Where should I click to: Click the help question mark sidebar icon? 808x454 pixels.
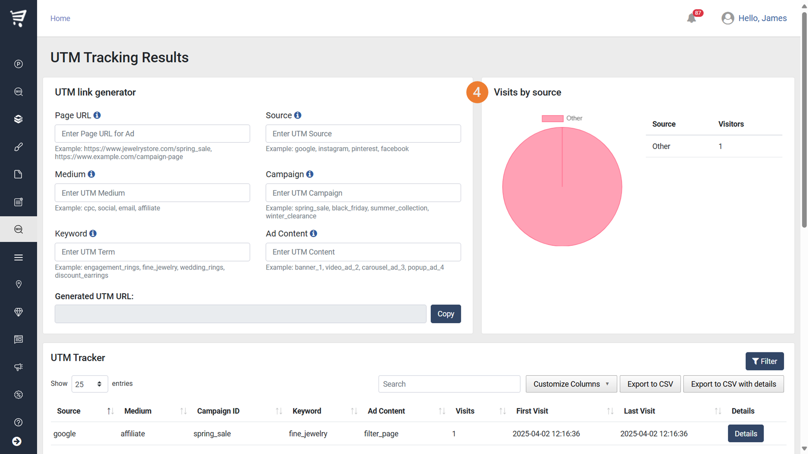coord(18,422)
